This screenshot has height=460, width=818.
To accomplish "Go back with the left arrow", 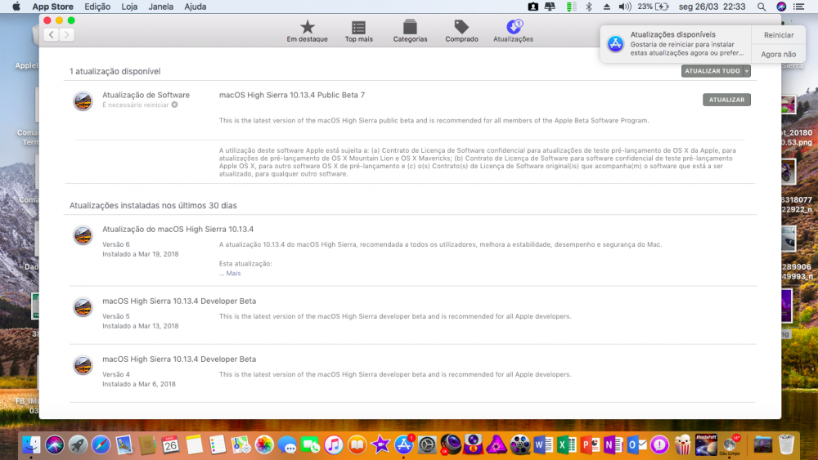I will (x=51, y=34).
